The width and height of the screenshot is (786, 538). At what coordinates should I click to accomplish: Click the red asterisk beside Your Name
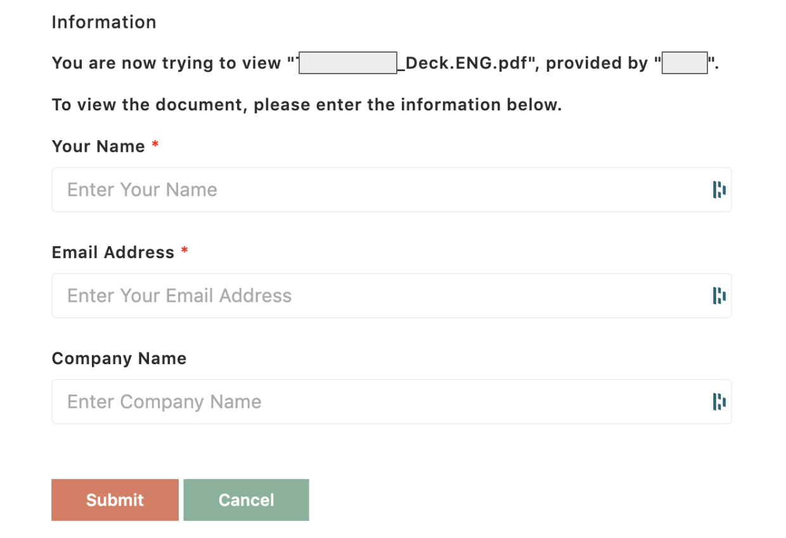[155, 145]
